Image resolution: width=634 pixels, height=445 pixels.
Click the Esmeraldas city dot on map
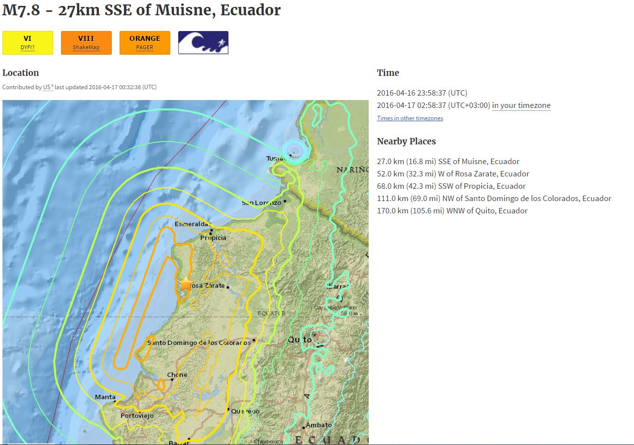[x=212, y=230]
